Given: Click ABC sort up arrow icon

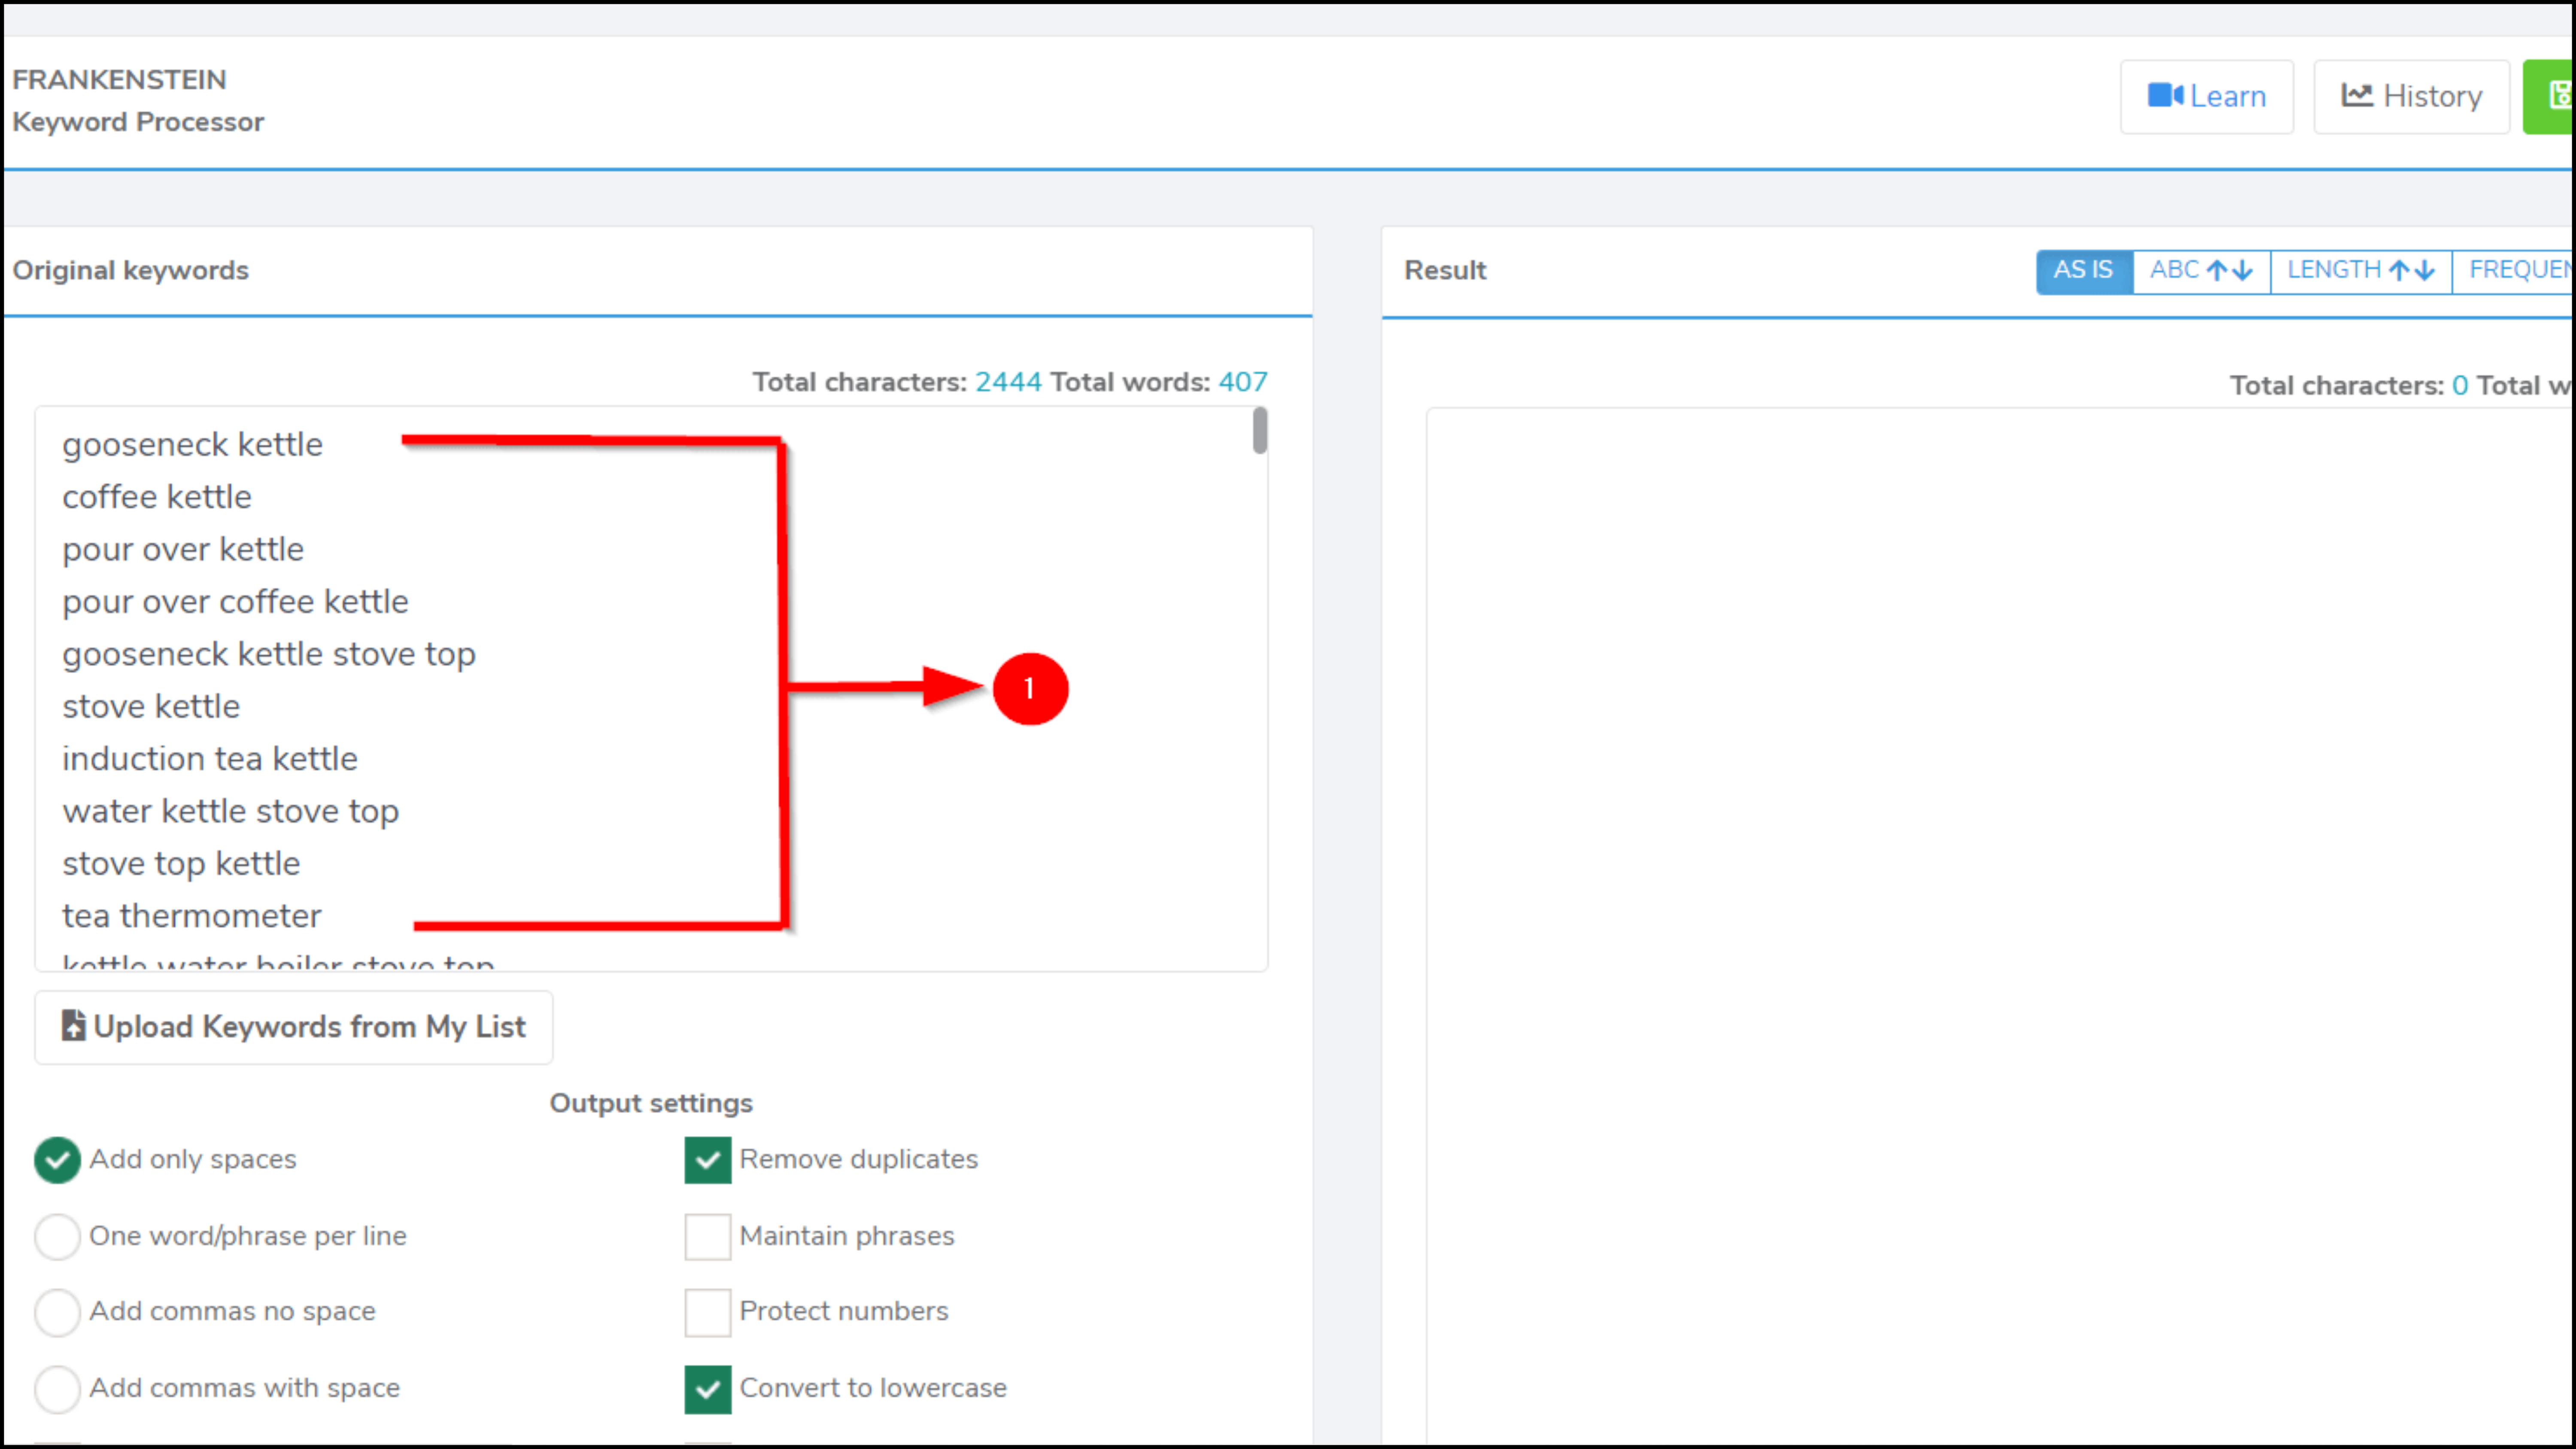Looking at the screenshot, I should click(x=2217, y=270).
